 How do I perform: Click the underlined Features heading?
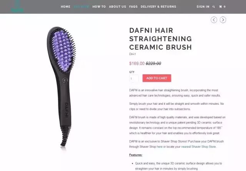[x=136, y=155]
